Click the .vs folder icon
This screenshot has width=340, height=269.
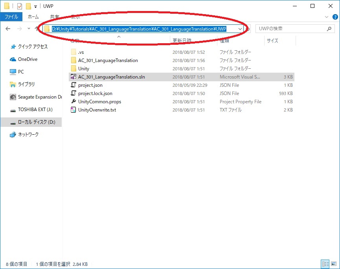[x=74, y=52]
